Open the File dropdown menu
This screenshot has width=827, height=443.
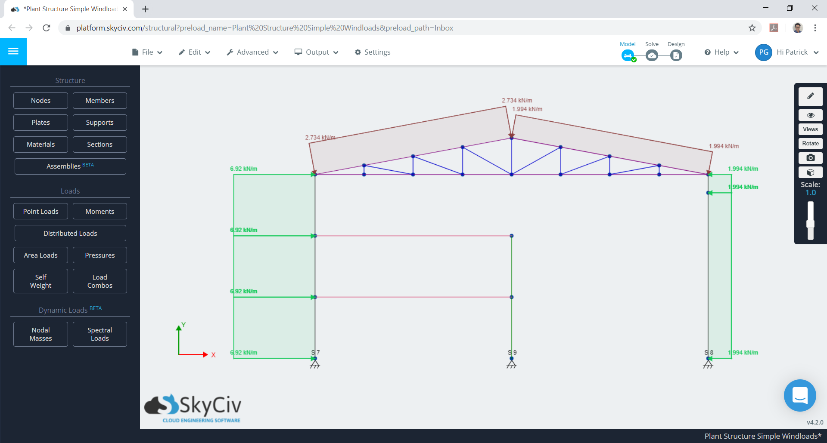[x=147, y=52]
